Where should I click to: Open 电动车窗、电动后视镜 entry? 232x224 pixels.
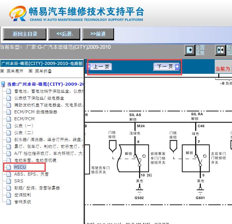tap(35, 160)
